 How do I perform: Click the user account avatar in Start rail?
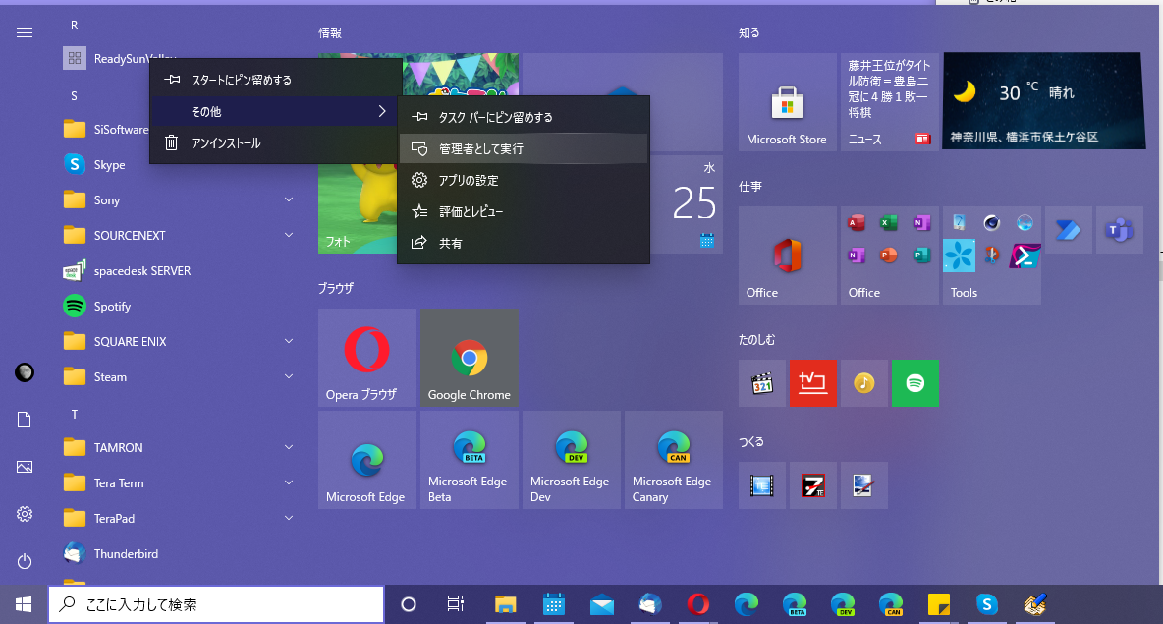click(25, 372)
